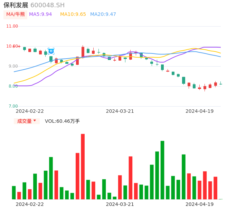The image size is (237, 209).
Task: Click the 7.00 price axis label
Action: pyautogui.click(x=13, y=106)
